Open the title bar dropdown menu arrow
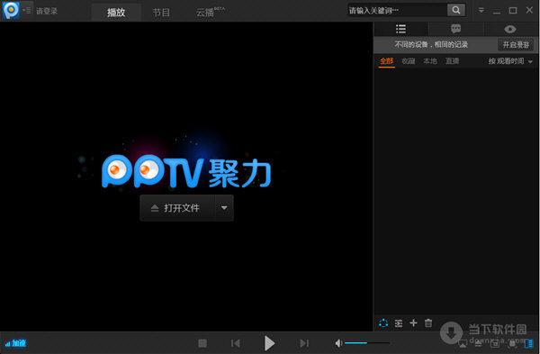This screenshot has height=354, width=540. [x=481, y=10]
